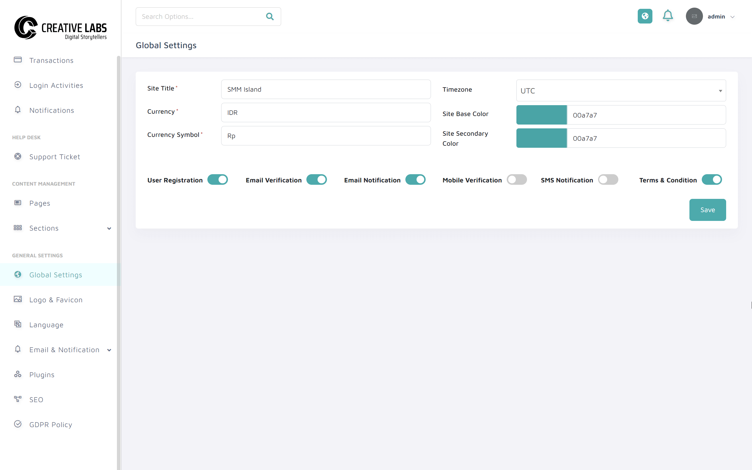Enable the Mobile Verification toggle
752x470 pixels.
click(516, 180)
